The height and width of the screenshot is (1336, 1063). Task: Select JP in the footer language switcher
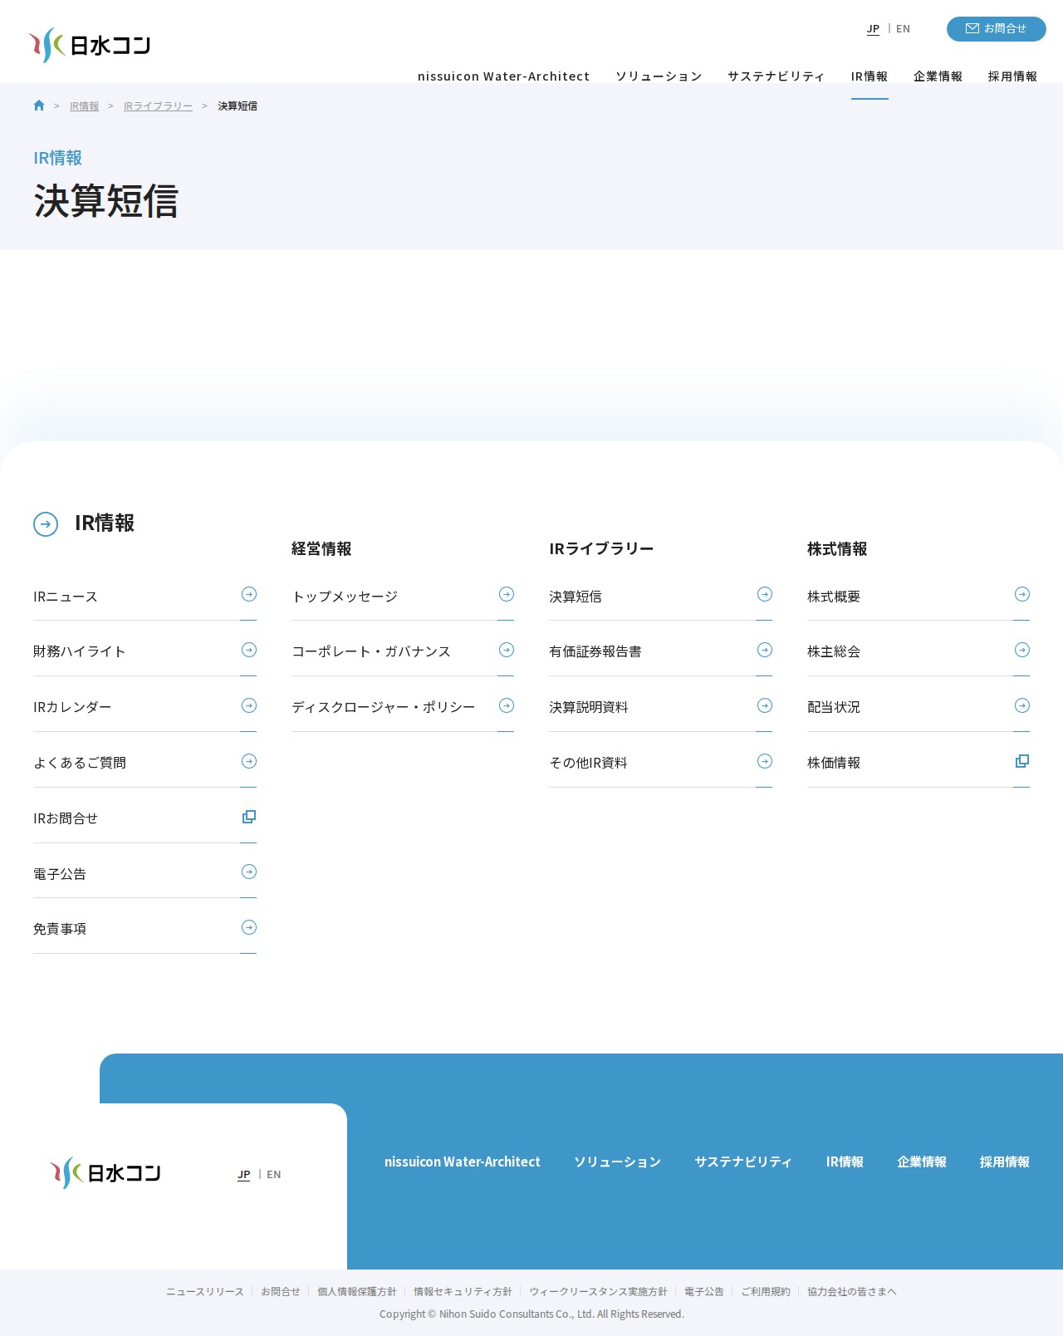point(243,1175)
